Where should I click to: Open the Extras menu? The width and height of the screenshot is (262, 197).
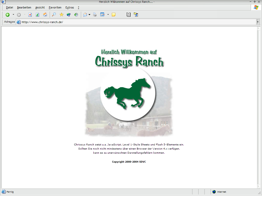(x=70, y=7)
